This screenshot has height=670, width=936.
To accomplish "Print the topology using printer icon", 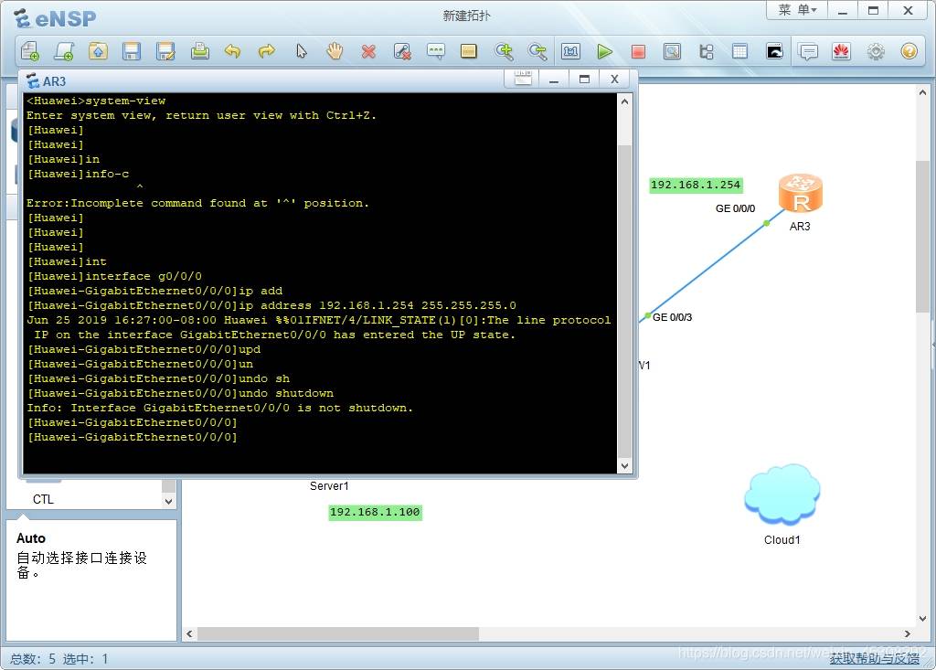I will click(199, 51).
